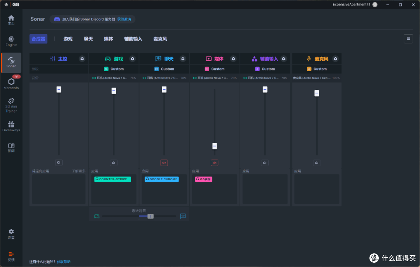Open Sonar from the sidebar
Image resolution: width=420 pixels, height=267 pixels.
(x=11, y=62)
